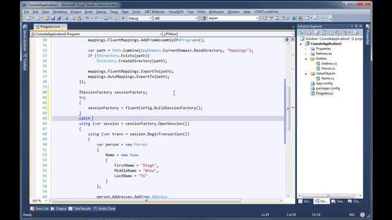
Task: Click the Cut scissors icon
Action: click(67, 18)
